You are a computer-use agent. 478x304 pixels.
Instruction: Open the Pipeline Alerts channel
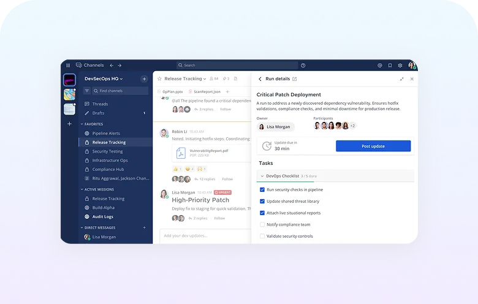pos(106,133)
